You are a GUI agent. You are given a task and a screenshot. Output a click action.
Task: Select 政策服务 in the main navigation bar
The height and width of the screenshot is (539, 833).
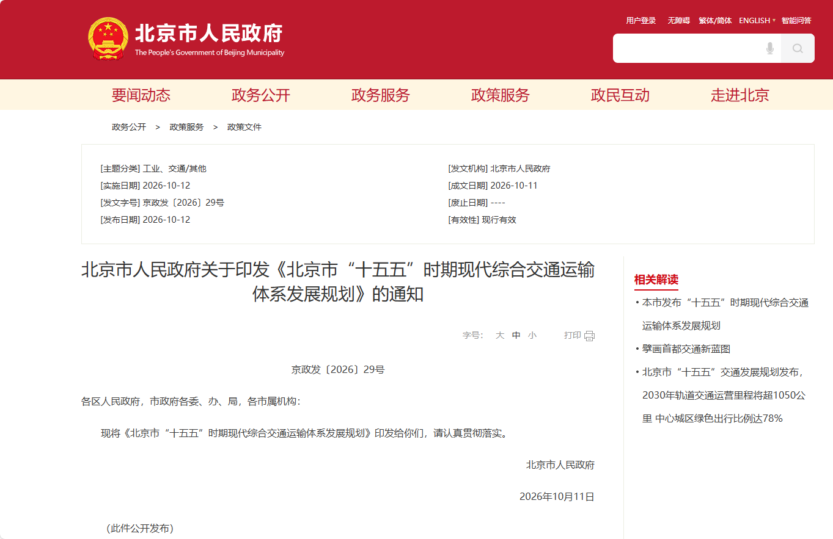pos(501,95)
